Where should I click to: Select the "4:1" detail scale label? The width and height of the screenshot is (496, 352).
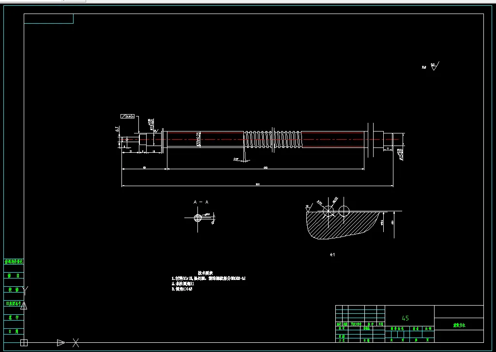[x=332, y=254]
